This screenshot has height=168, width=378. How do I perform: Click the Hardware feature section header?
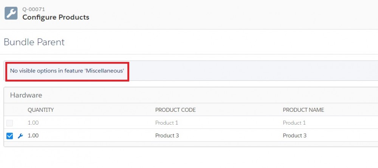pos(26,95)
